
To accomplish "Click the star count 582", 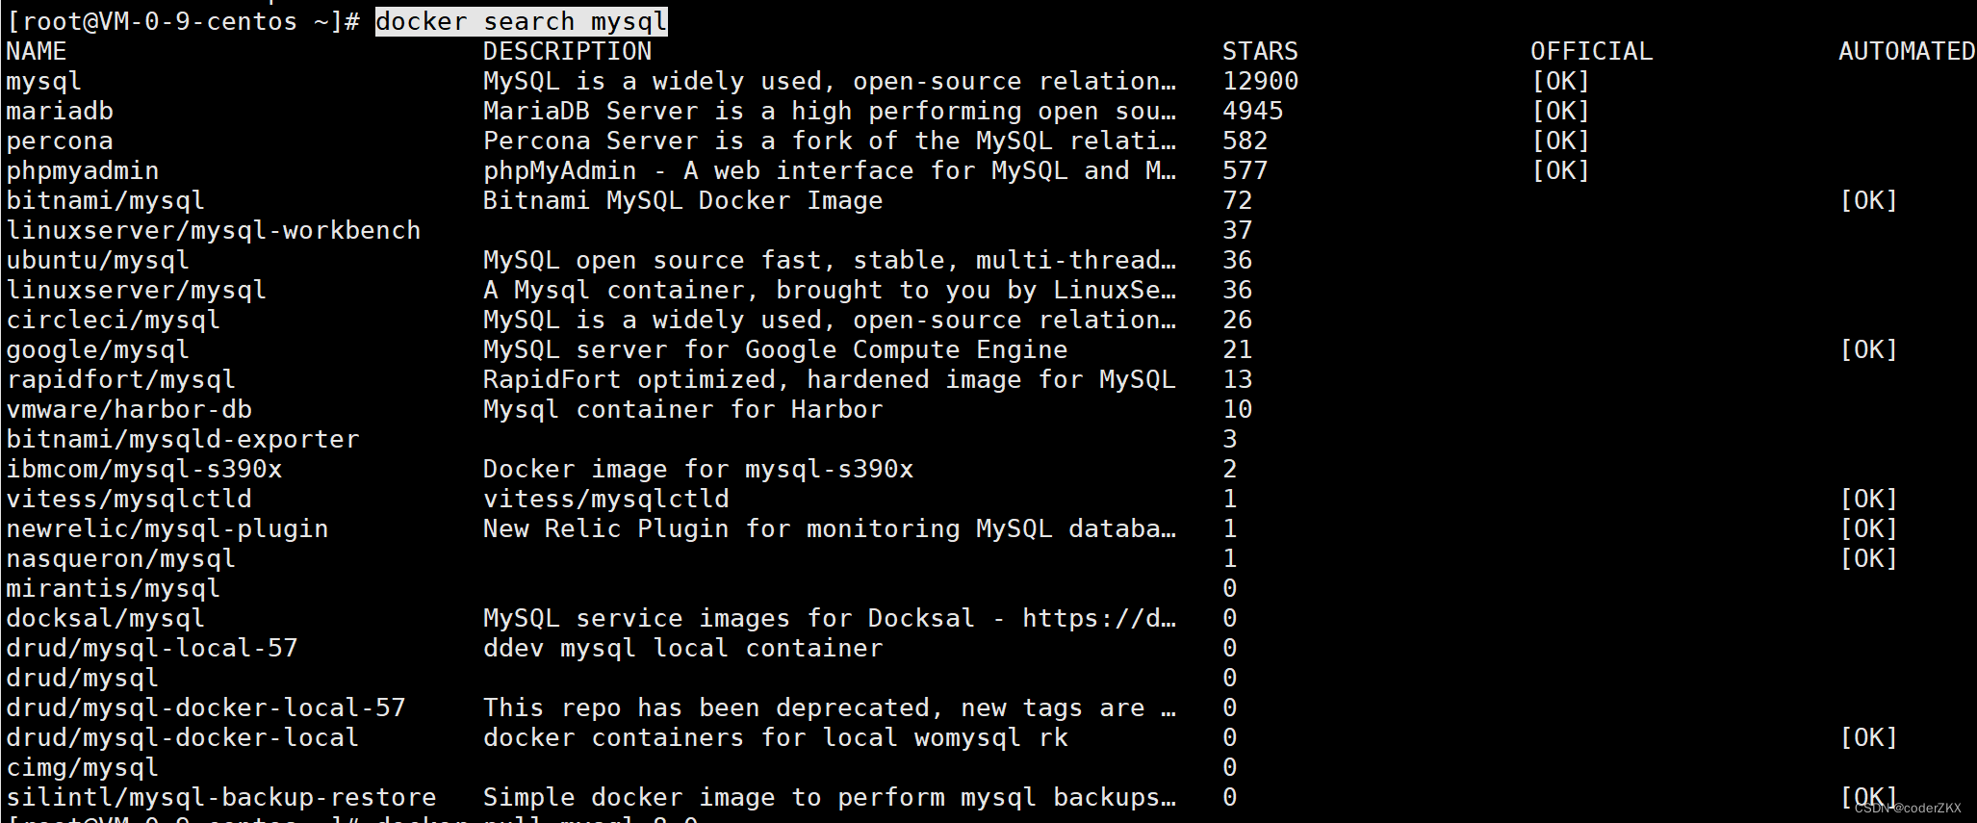I will (1245, 141).
